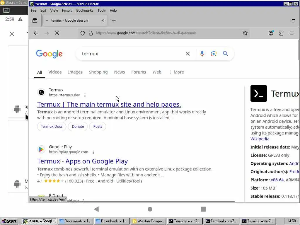Close Android screen with X in Weston window

click(12, 34)
